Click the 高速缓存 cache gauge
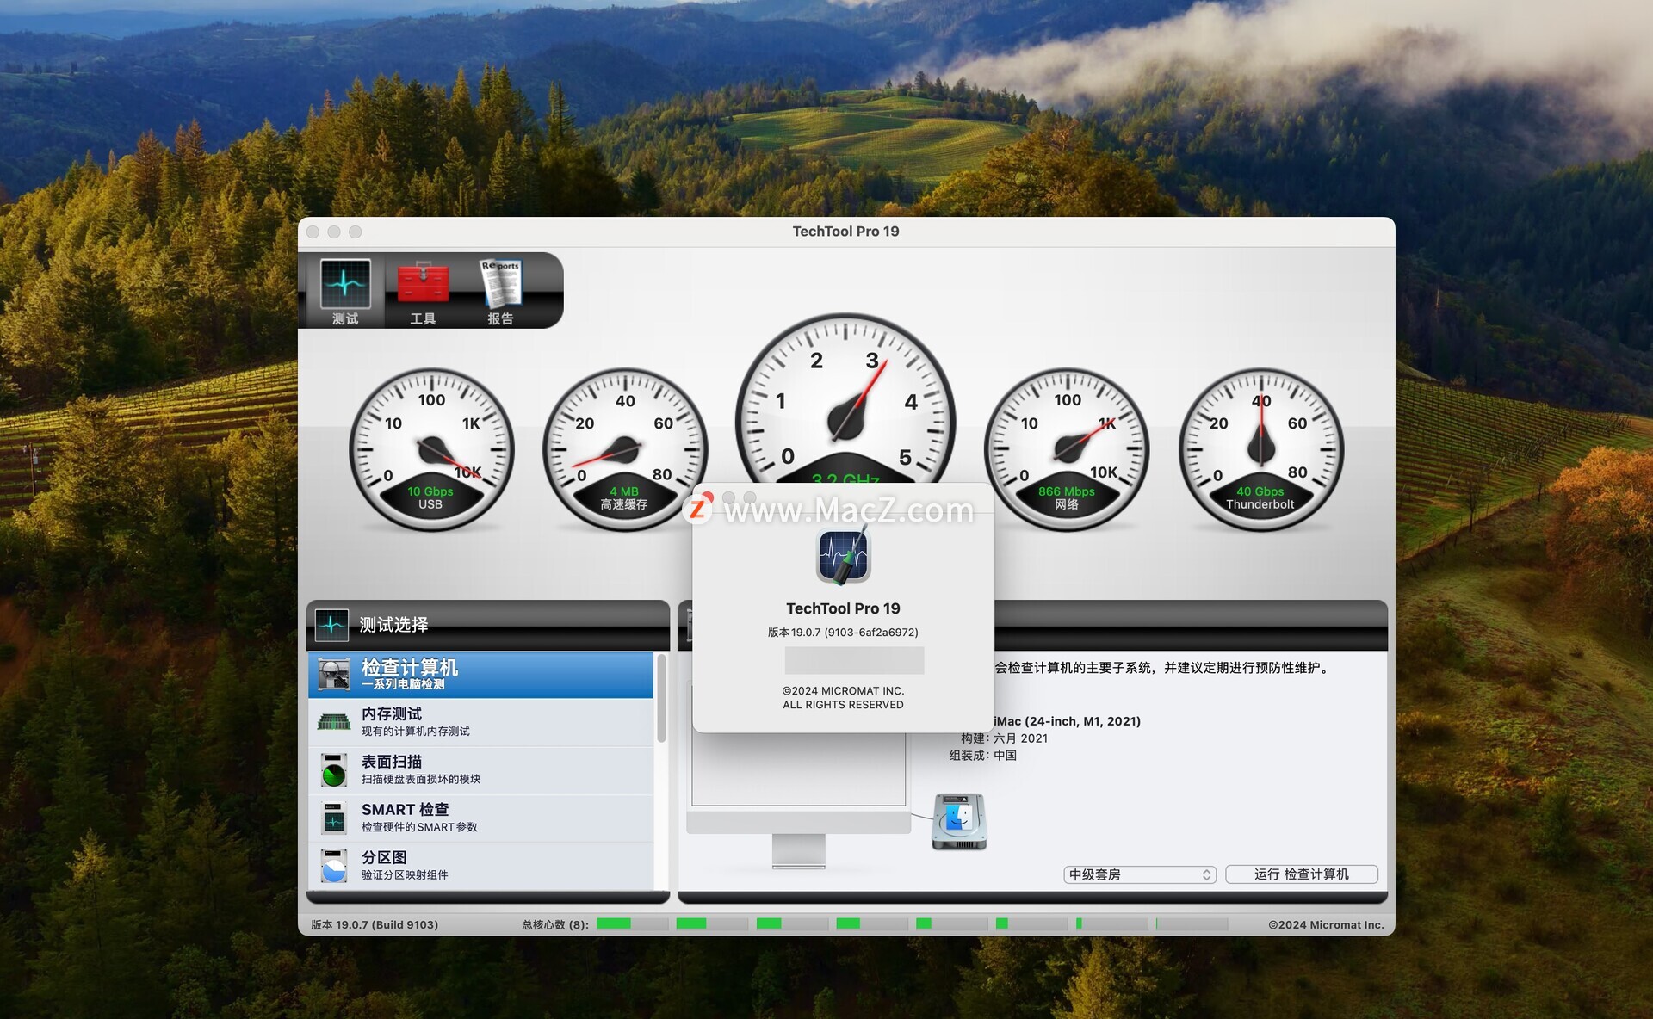 tap(624, 449)
